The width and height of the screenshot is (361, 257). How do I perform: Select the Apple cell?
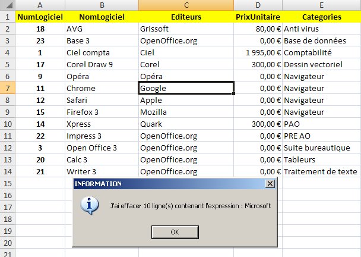186,100
